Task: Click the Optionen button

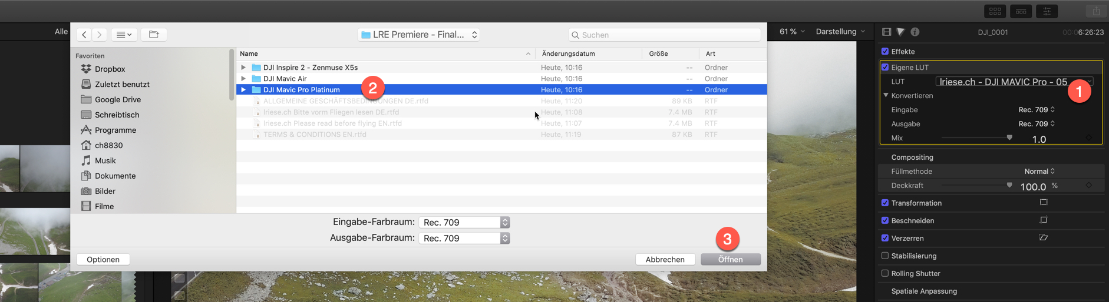Action: (x=103, y=259)
